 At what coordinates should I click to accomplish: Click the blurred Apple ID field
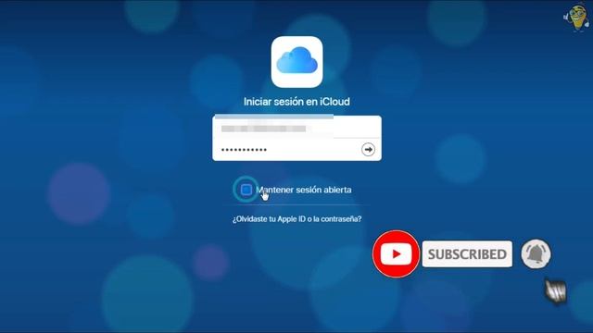click(x=296, y=128)
